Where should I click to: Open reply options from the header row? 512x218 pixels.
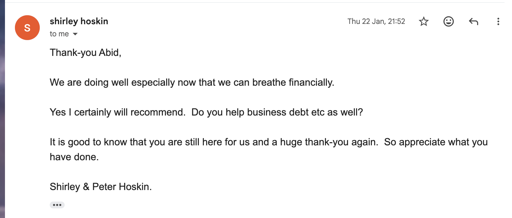point(473,21)
